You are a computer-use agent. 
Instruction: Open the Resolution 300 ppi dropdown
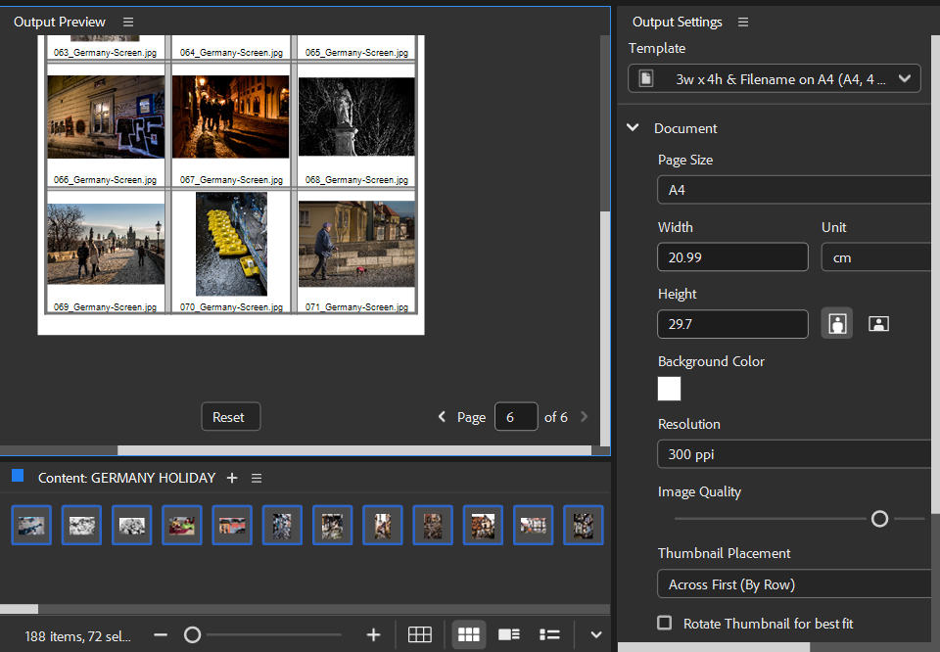(795, 454)
